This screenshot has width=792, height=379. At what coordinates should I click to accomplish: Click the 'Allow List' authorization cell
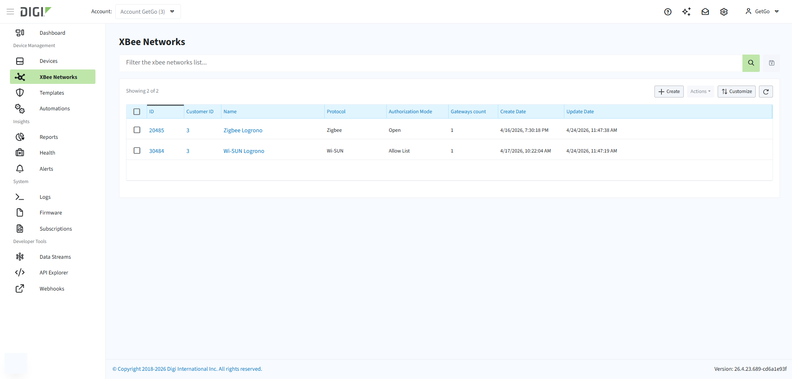[x=399, y=151]
